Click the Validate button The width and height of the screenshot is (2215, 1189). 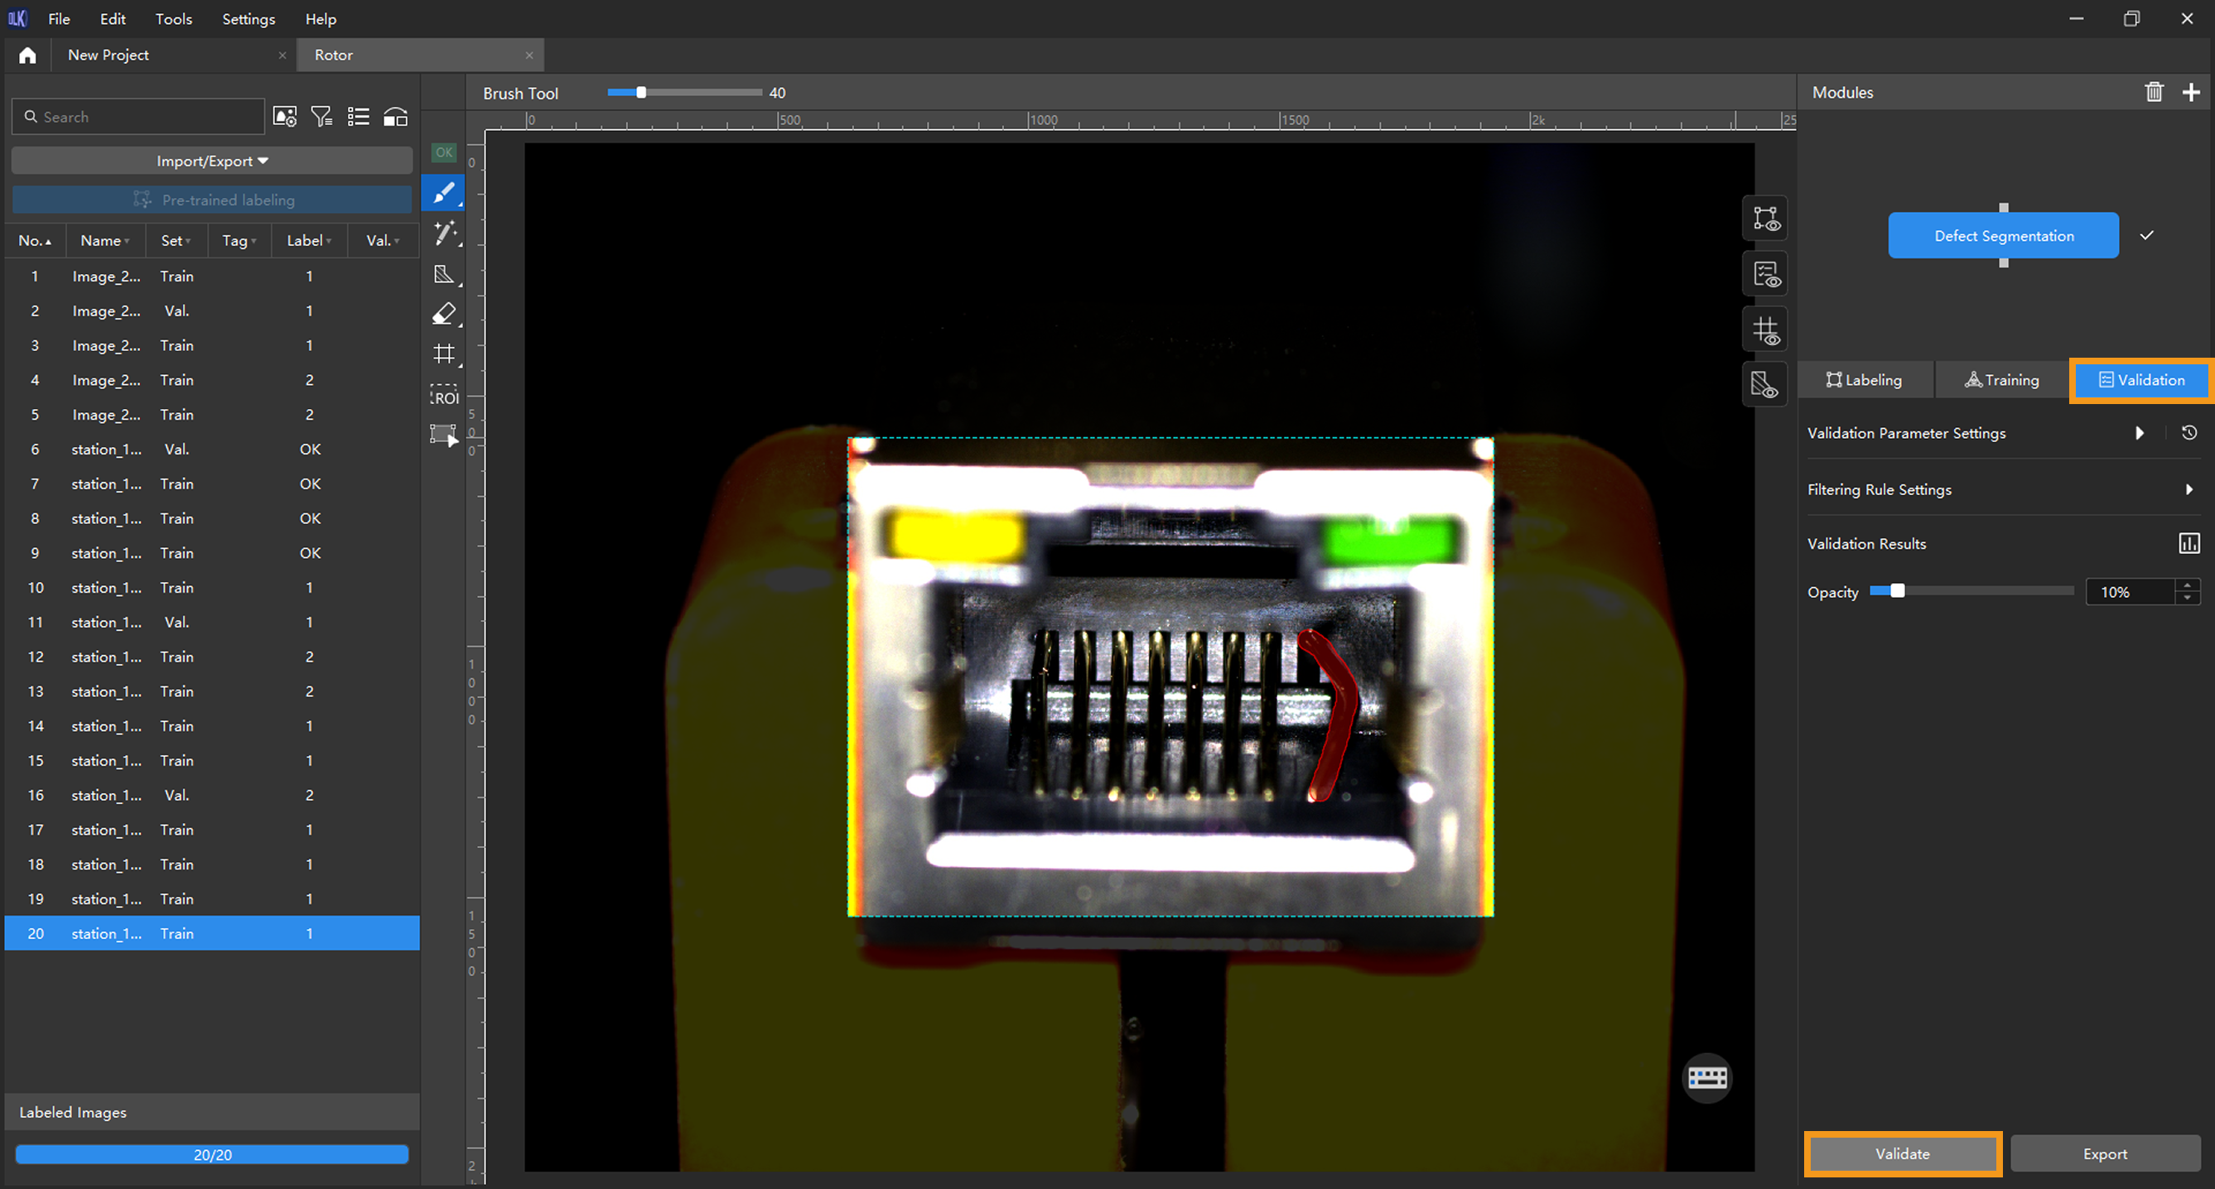1902,1153
